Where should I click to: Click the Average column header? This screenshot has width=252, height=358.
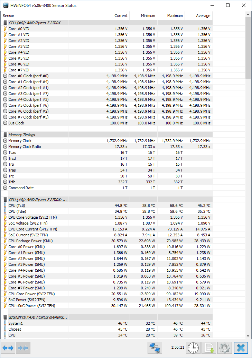199,16
